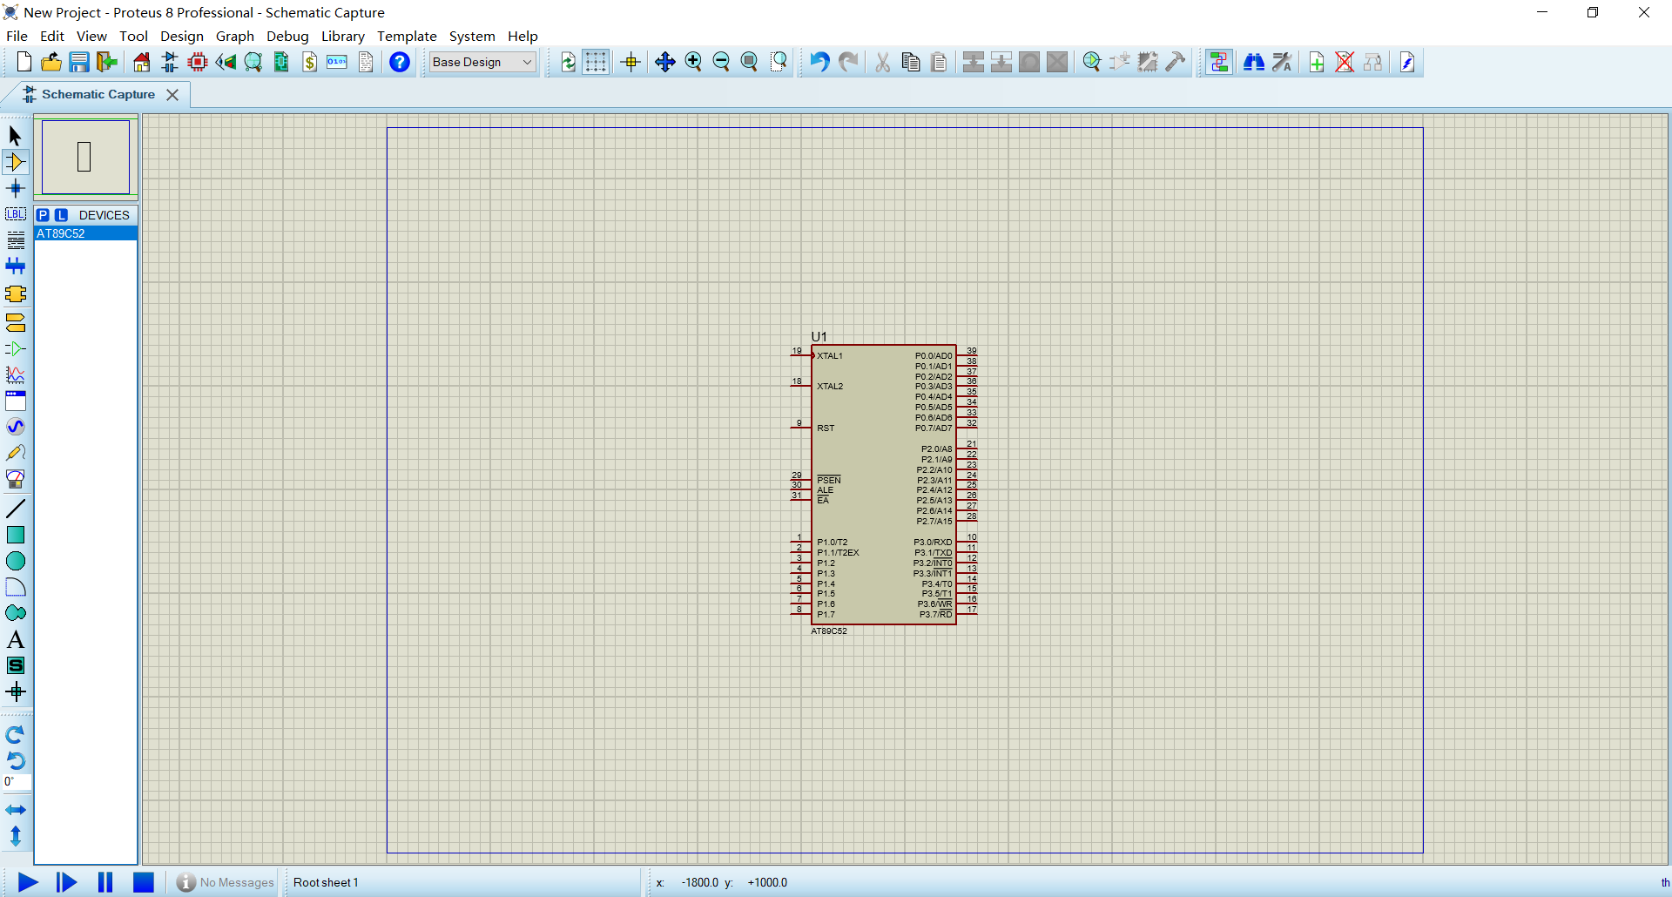Zoom out with the minus magnifier
This screenshot has width=1672, height=897.
721,62
